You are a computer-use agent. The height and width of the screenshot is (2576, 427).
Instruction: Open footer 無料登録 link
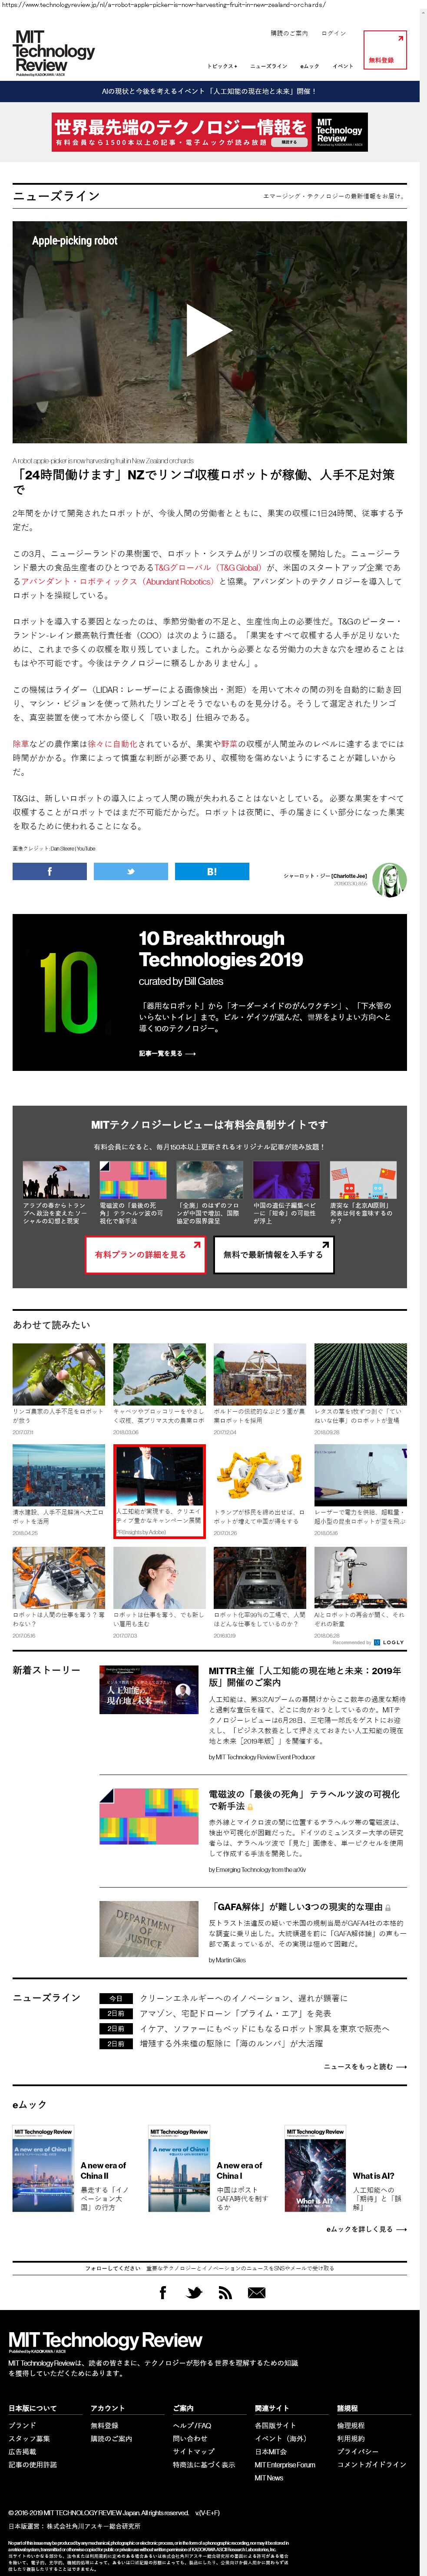tap(104, 2425)
